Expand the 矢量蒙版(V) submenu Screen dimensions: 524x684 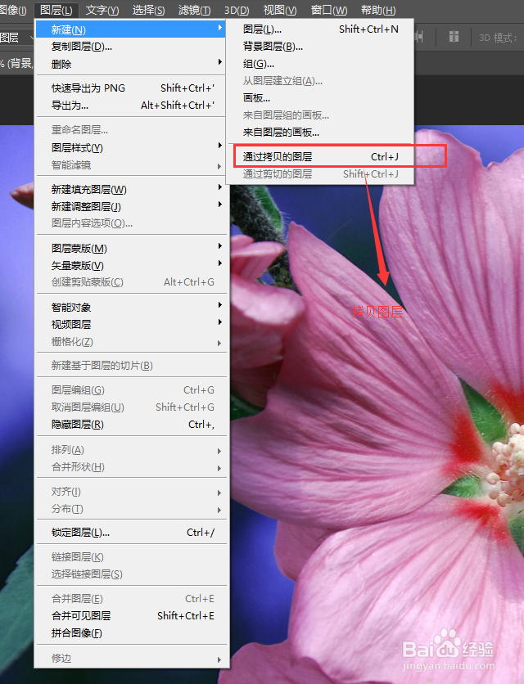coord(130,265)
